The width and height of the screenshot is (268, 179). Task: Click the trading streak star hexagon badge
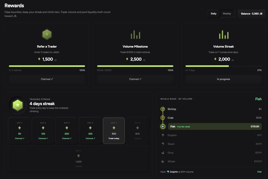(x=18, y=105)
